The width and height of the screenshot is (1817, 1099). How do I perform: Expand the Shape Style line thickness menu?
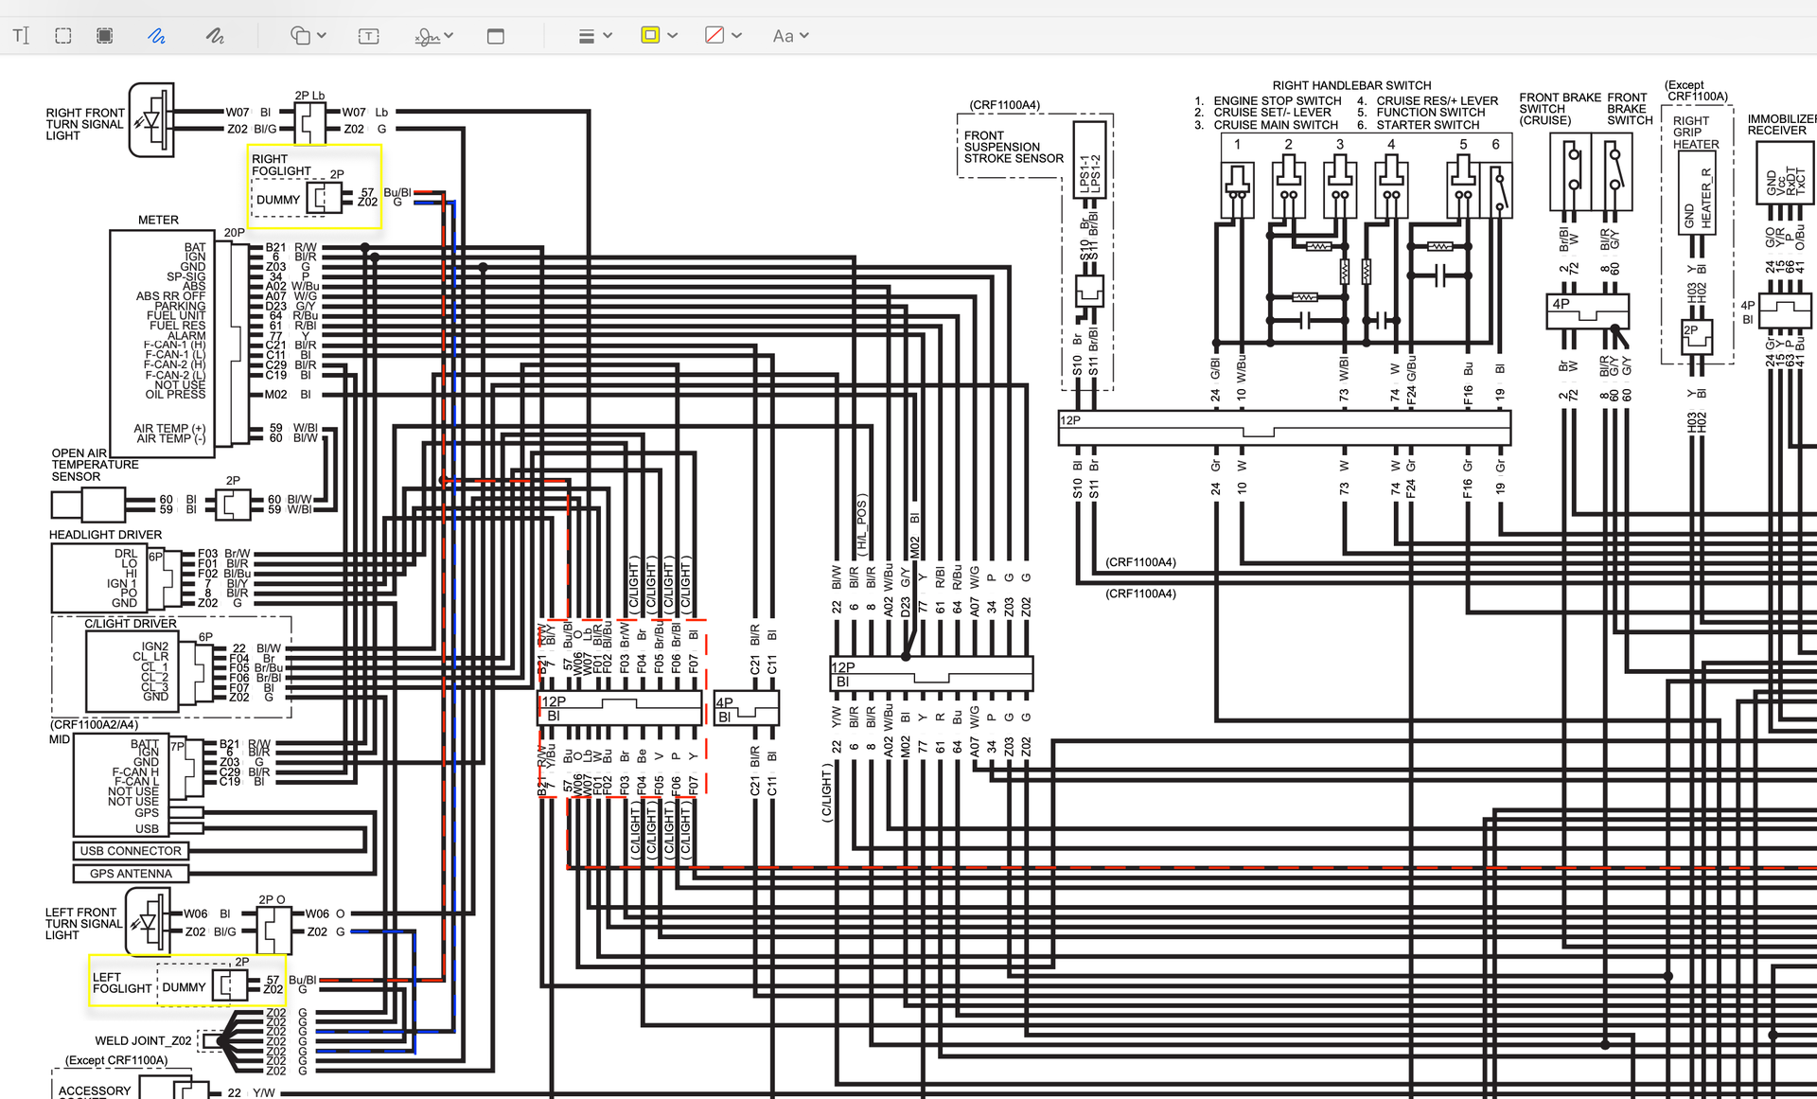(608, 36)
